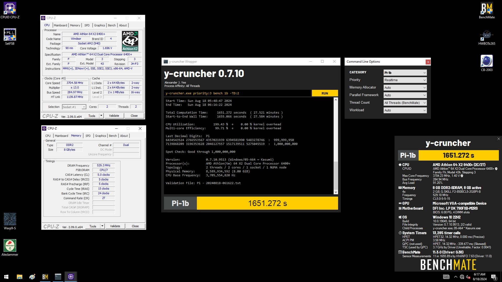Switch to the CPU-Z taskbar item

coord(71,277)
